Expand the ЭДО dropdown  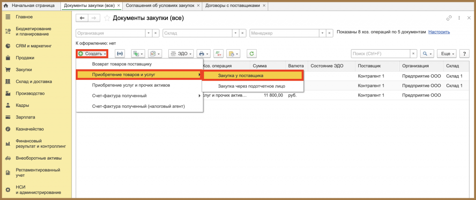[x=181, y=54]
